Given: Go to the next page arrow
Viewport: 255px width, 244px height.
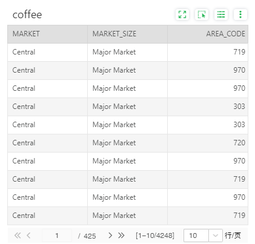Looking at the screenshot, I should pyautogui.click(x=110, y=236).
